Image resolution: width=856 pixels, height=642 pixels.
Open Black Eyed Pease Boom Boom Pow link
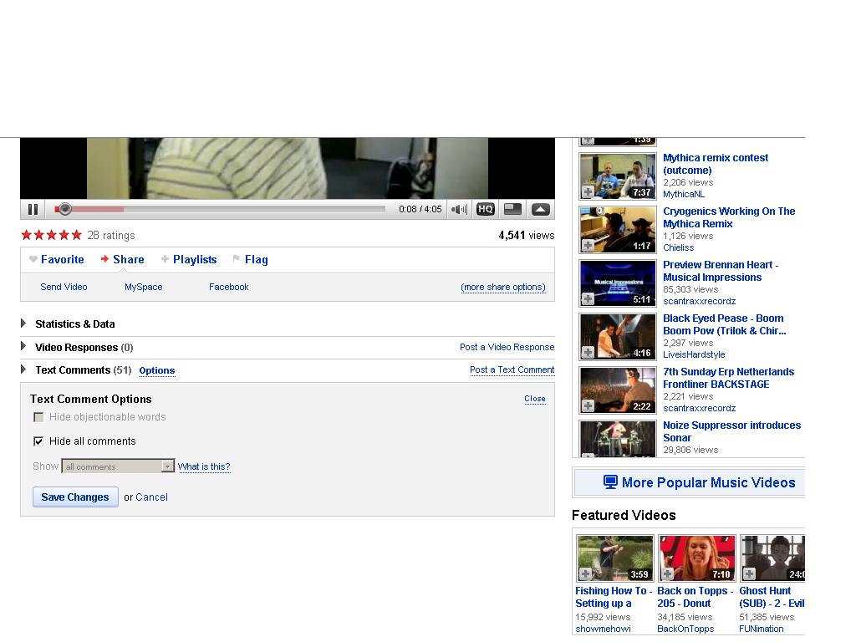[725, 325]
